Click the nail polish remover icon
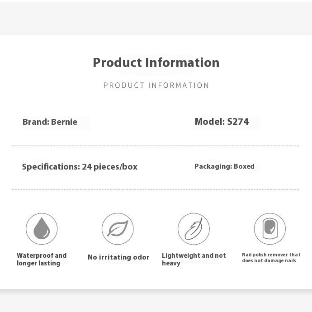Viewport: 312px width, 312px height. coord(270,229)
